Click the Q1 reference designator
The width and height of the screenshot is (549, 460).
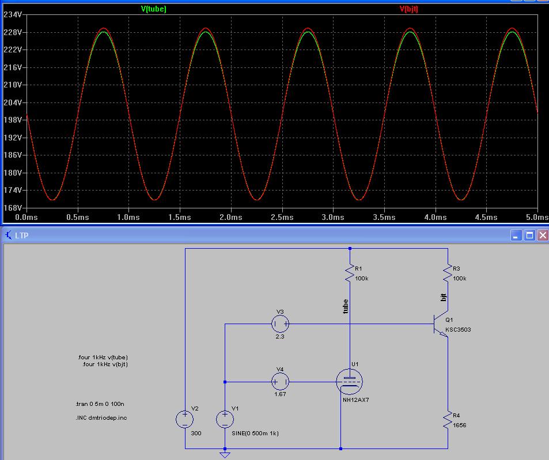[449, 320]
